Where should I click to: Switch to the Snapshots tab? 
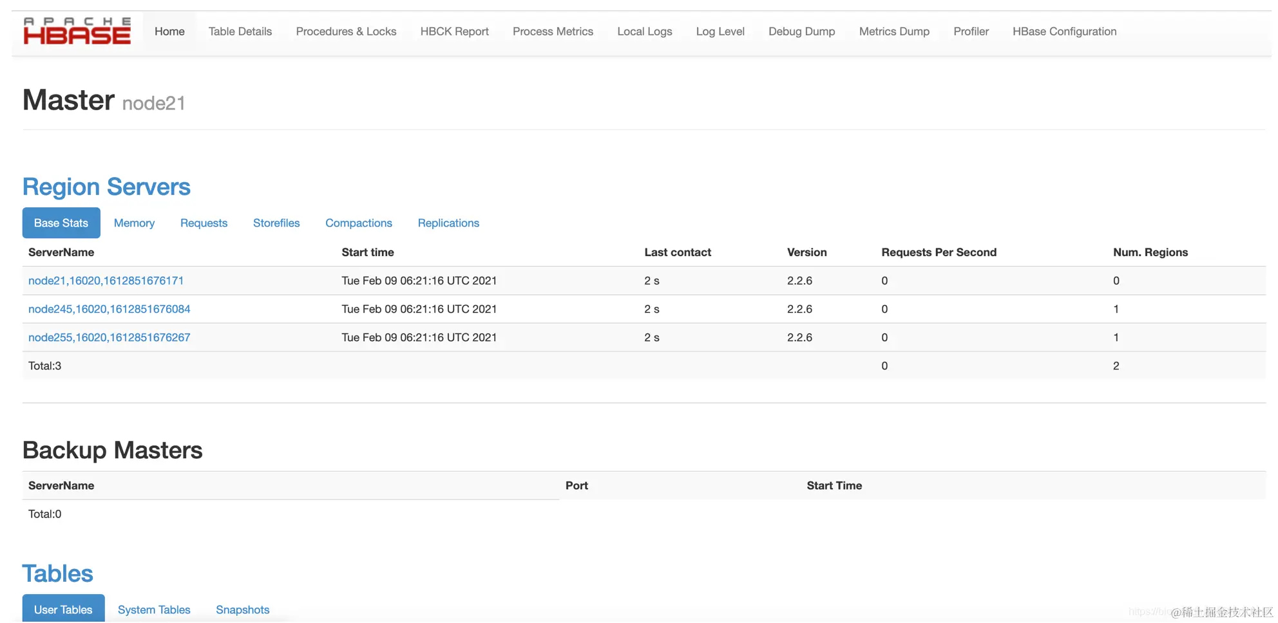(243, 609)
